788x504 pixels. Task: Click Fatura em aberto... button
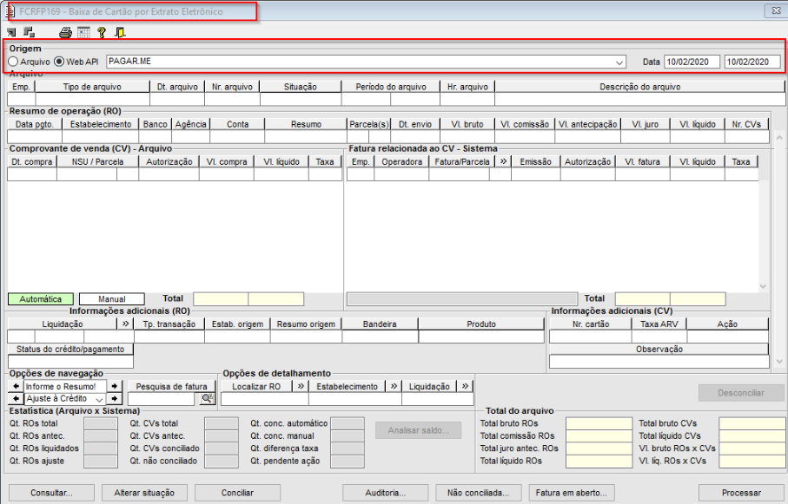click(572, 493)
